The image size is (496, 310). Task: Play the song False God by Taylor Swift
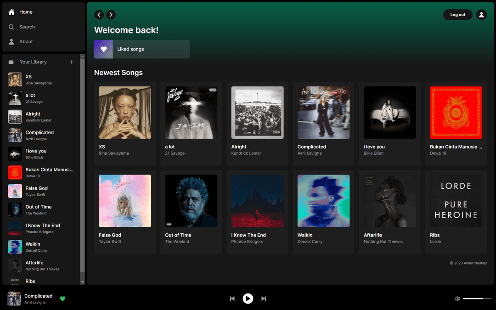point(124,211)
